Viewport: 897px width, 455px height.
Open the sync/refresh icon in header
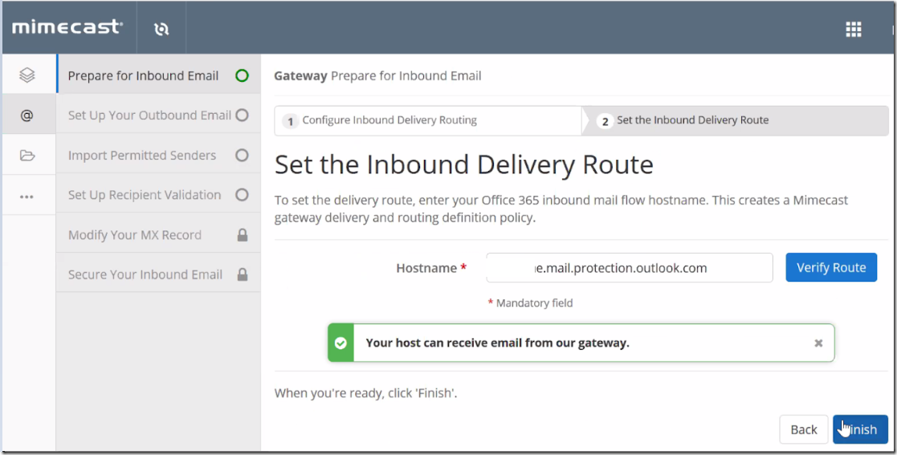click(x=161, y=29)
